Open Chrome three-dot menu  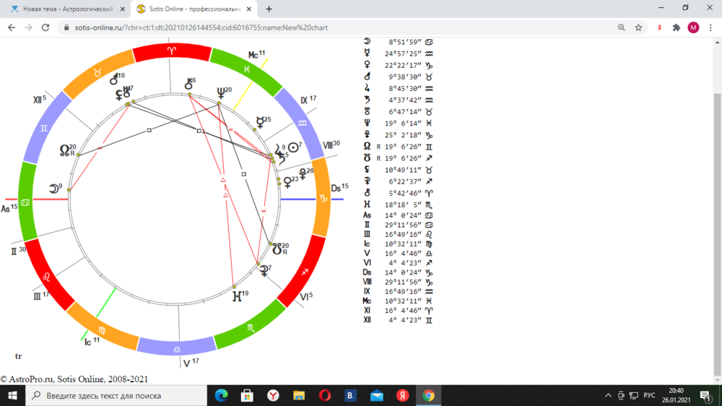click(710, 27)
